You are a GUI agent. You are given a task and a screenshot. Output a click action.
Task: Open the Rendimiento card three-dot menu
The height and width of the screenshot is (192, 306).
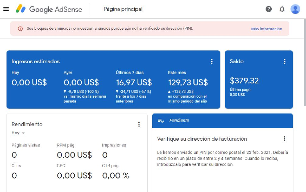(x=139, y=124)
